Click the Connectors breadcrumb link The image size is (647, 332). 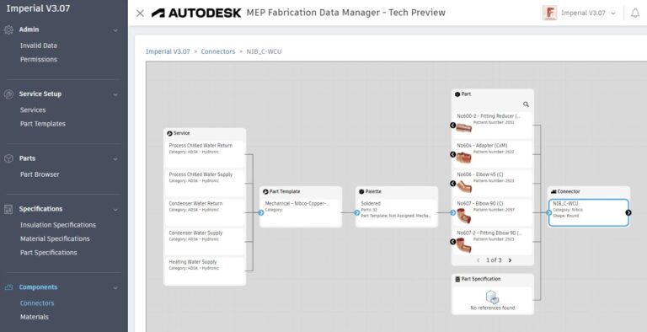(218, 51)
